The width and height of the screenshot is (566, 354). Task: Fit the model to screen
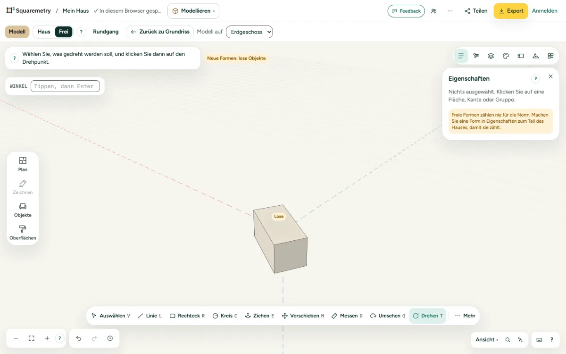32,338
